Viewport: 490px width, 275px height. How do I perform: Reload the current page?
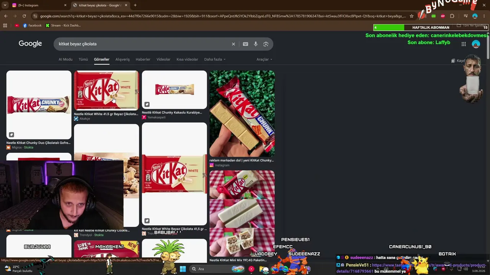pos(24,16)
